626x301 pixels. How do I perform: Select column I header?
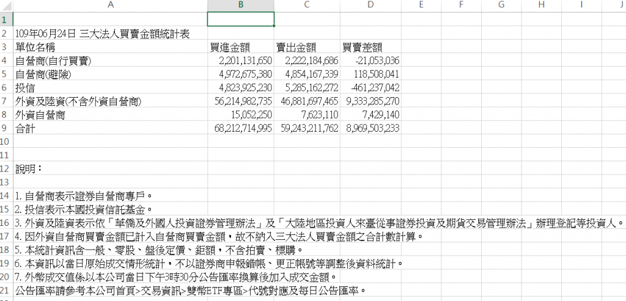(581, 5)
